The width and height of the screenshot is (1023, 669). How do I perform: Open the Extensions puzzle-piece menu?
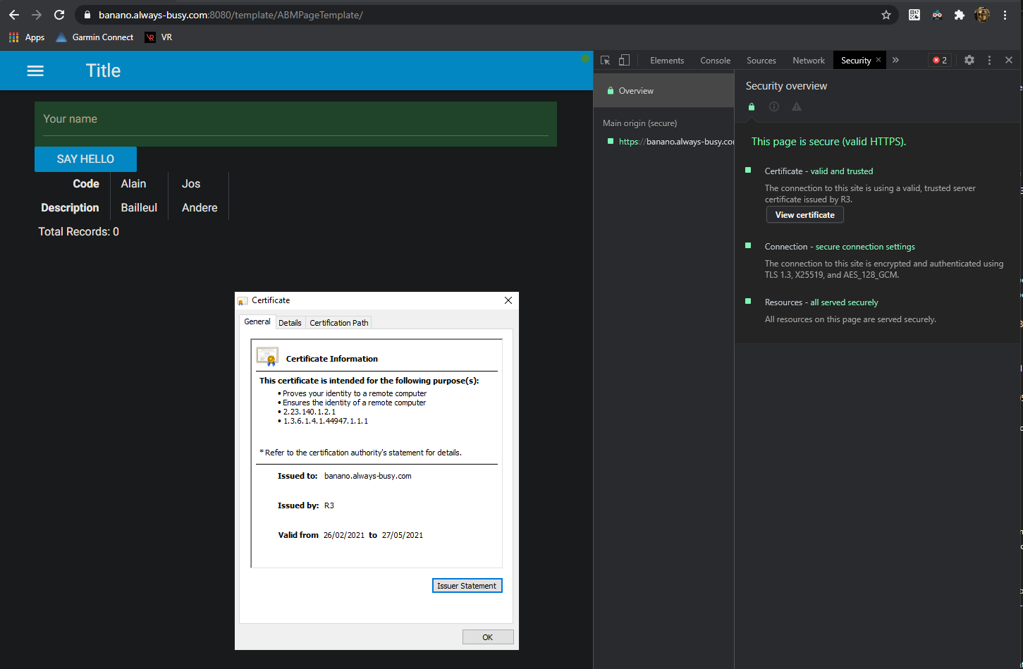[960, 15]
